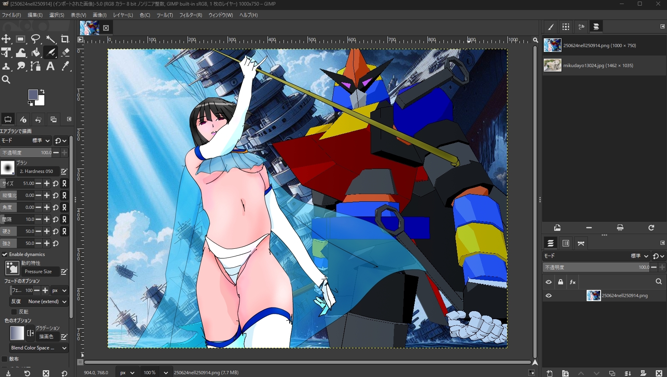This screenshot has height=377, width=667.
Task: Select the Text tool
Action: pyautogui.click(x=50, y=66)
